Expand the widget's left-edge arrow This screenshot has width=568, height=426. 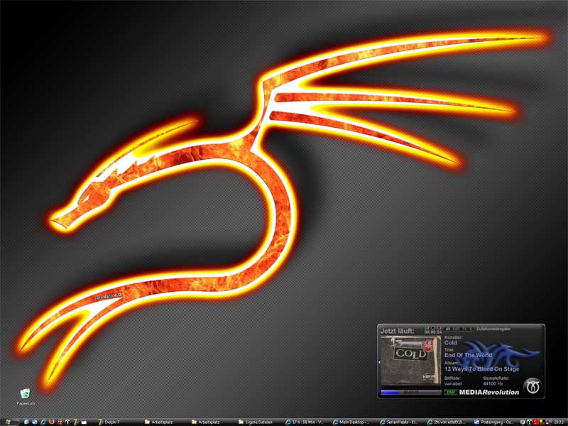pyautogui.click(x=378, y=361)
